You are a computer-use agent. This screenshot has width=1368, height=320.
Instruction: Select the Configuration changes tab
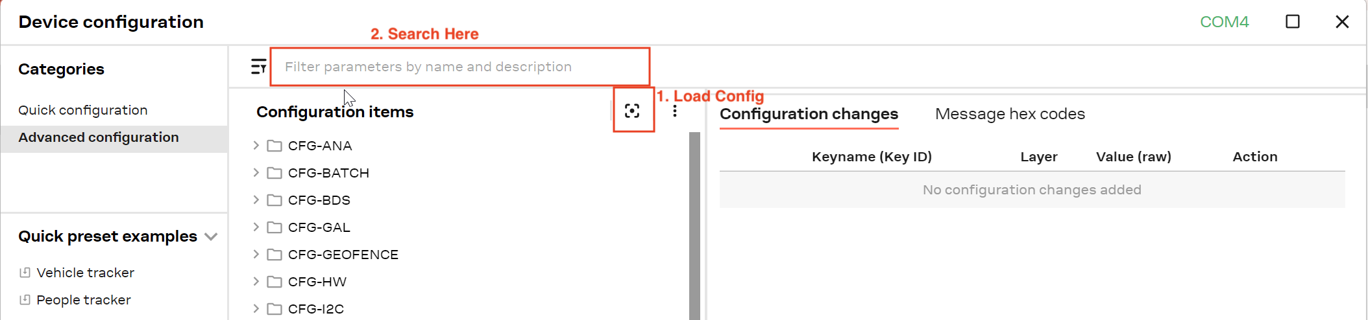click(x=809, y=114)
